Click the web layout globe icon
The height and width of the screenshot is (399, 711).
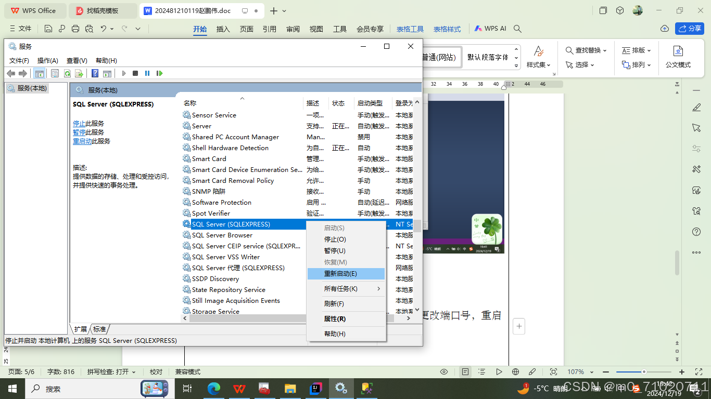tap(516, 372)
